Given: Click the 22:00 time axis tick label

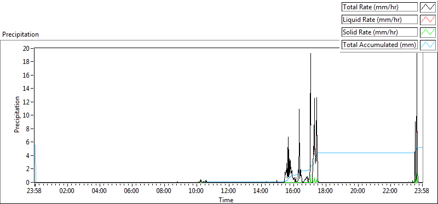Looking at the screenshot, I should 390,191.
